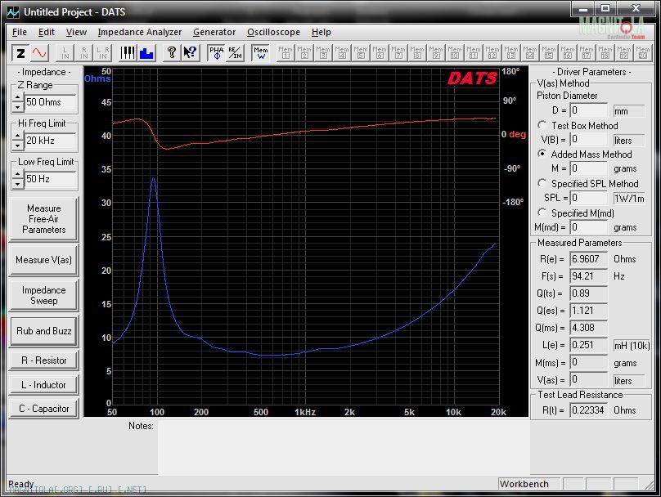
Task: Select memory slot Mem 6
Action: coord(380,53)
